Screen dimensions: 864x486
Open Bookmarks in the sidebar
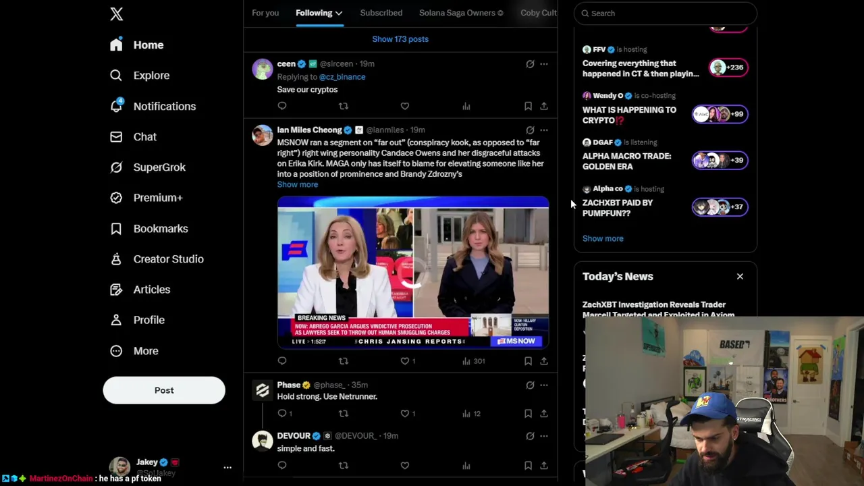(x=148, y=229)
